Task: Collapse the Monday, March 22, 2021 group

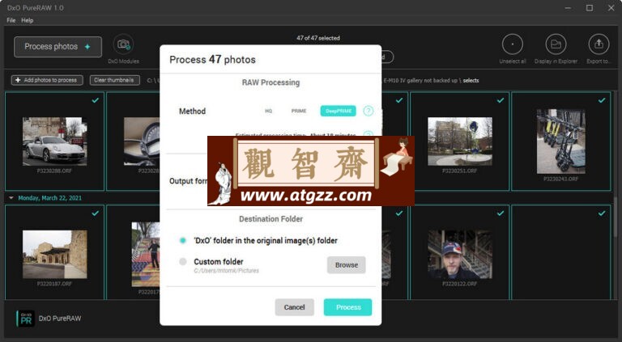Action: tap(11, 198)
